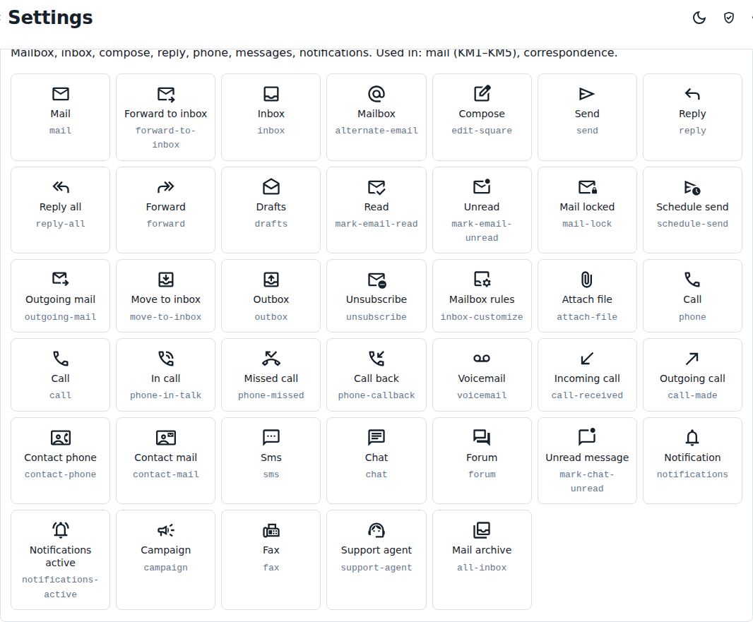Click the Notifications active ringing bell icon

61,530
